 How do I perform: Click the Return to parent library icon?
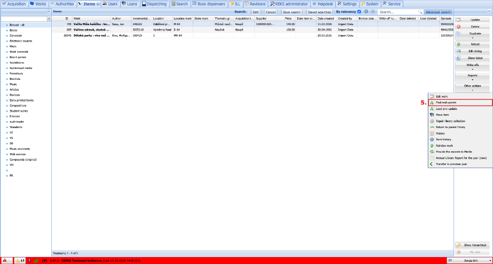click(432, 127)
